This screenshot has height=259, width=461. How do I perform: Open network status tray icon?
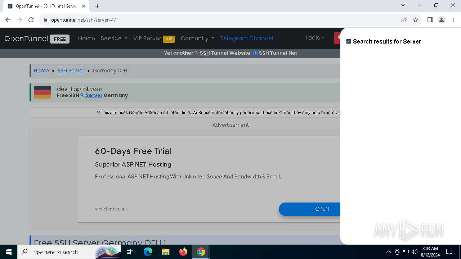click(406, 252)
